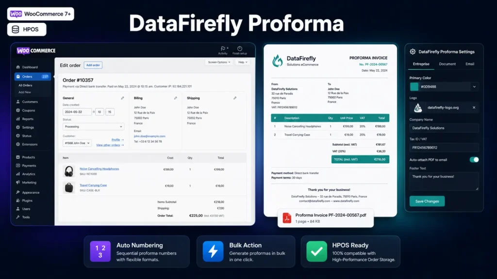
Task: Switch to the Entreprise tab
Action: click(421, 64)
